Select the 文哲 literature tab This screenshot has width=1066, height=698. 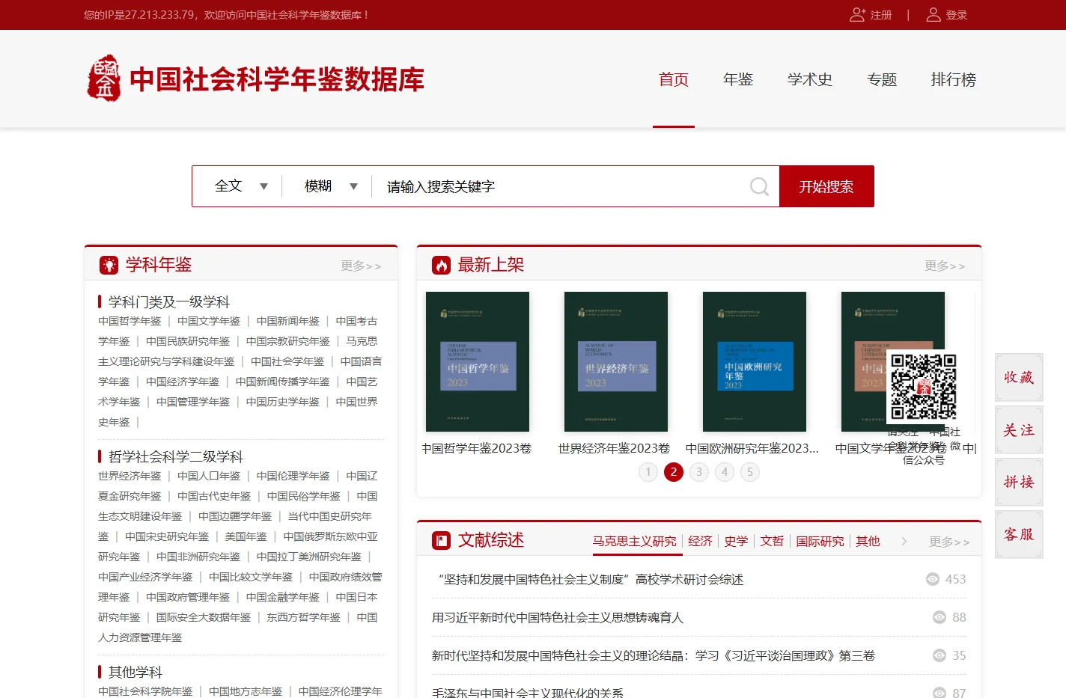[772, 541]
